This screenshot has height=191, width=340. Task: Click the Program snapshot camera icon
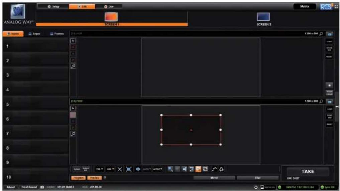coord(330,34)
